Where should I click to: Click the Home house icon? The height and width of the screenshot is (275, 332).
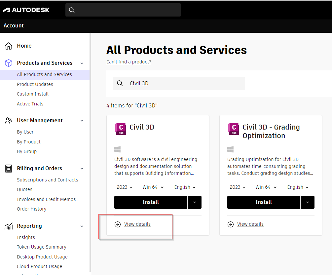tap(9, 46)
